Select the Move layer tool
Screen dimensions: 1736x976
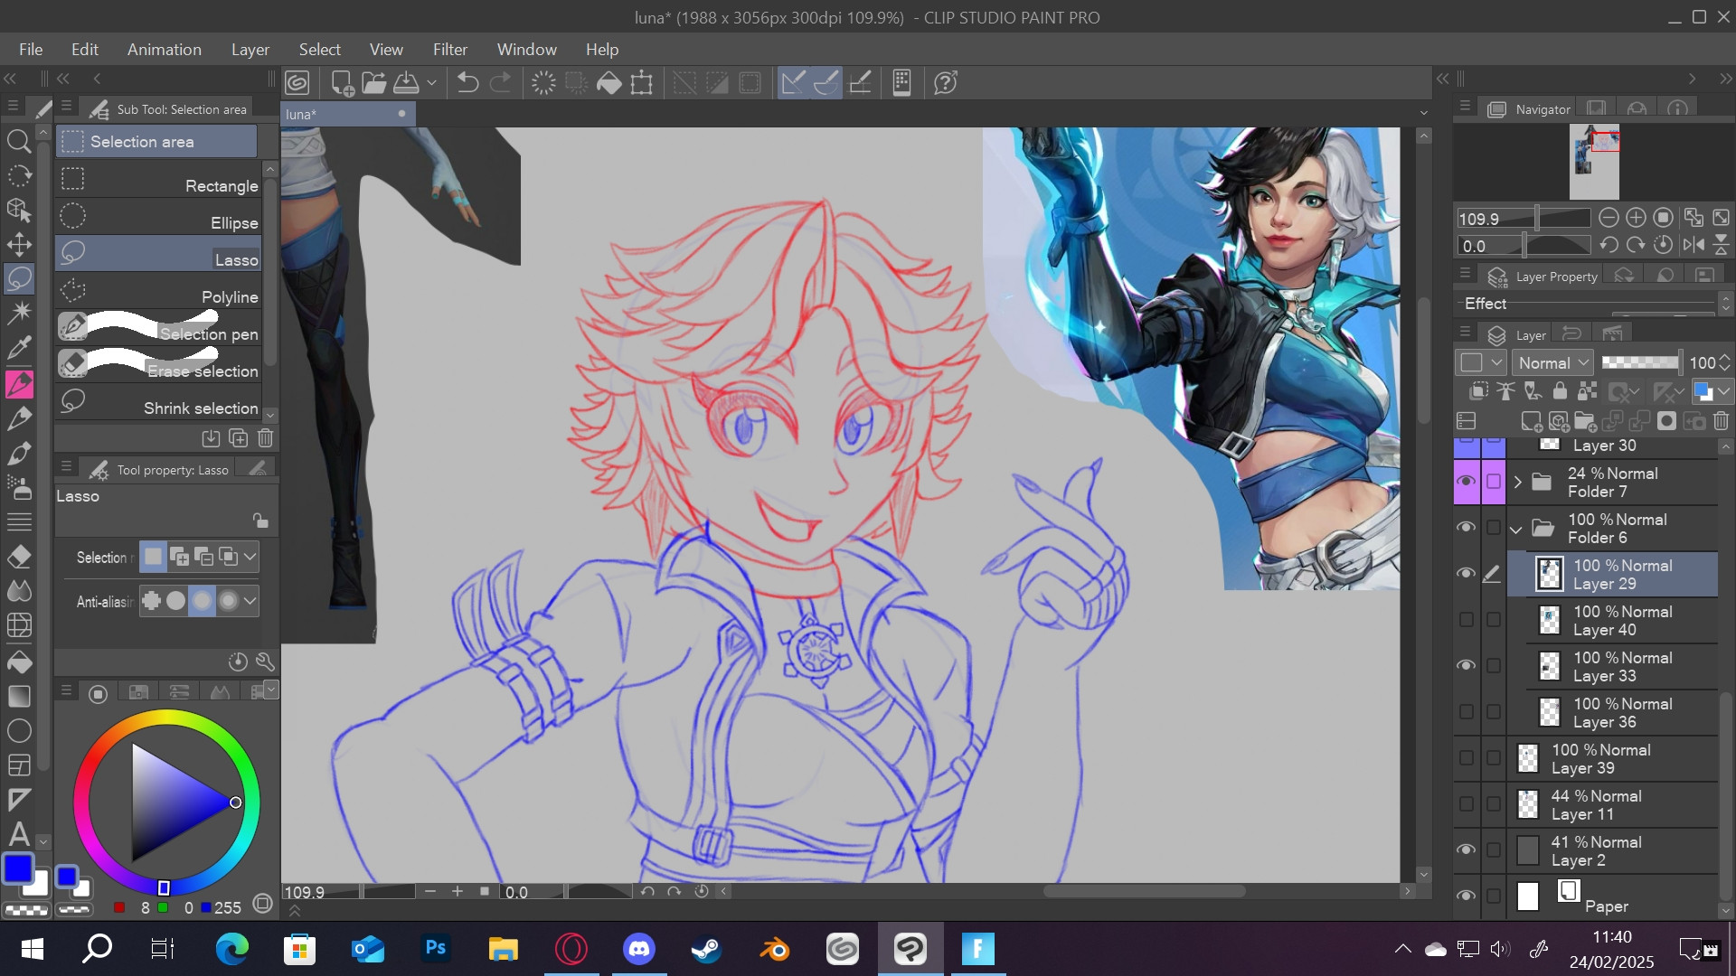click(x=19, y=244)
